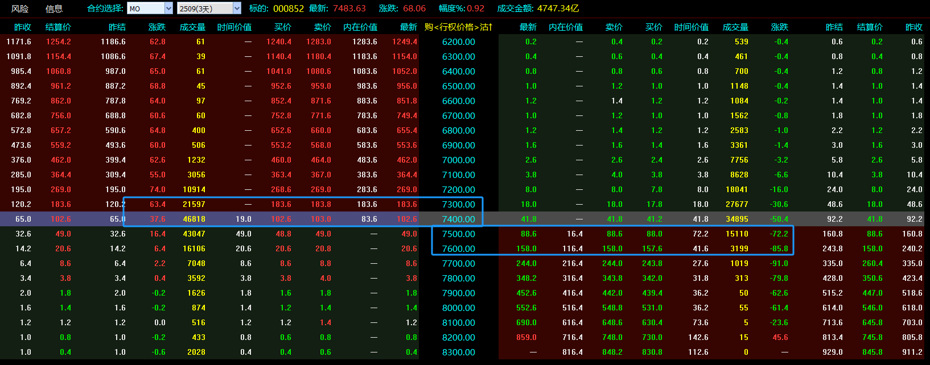Pick the 6200.00 strike price
Screen dimensions: 930x365
click(458, 42)
